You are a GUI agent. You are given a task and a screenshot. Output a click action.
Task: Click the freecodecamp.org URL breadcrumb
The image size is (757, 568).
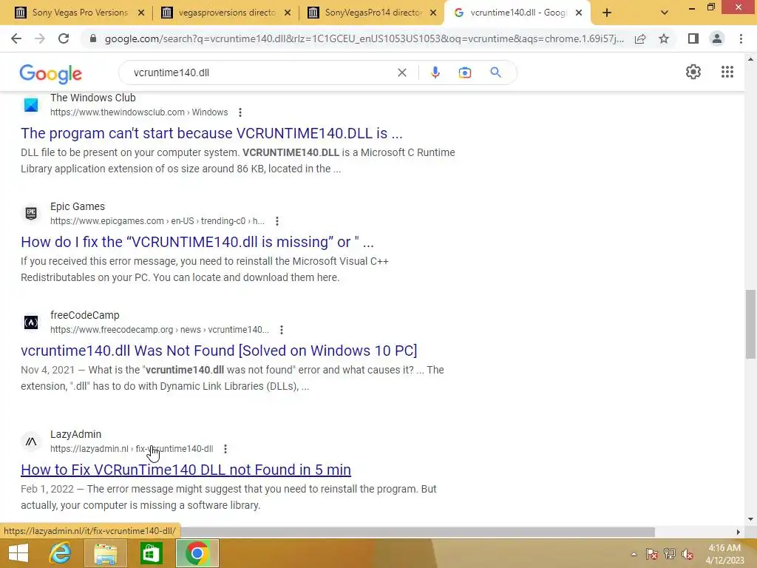click(160, 330)
